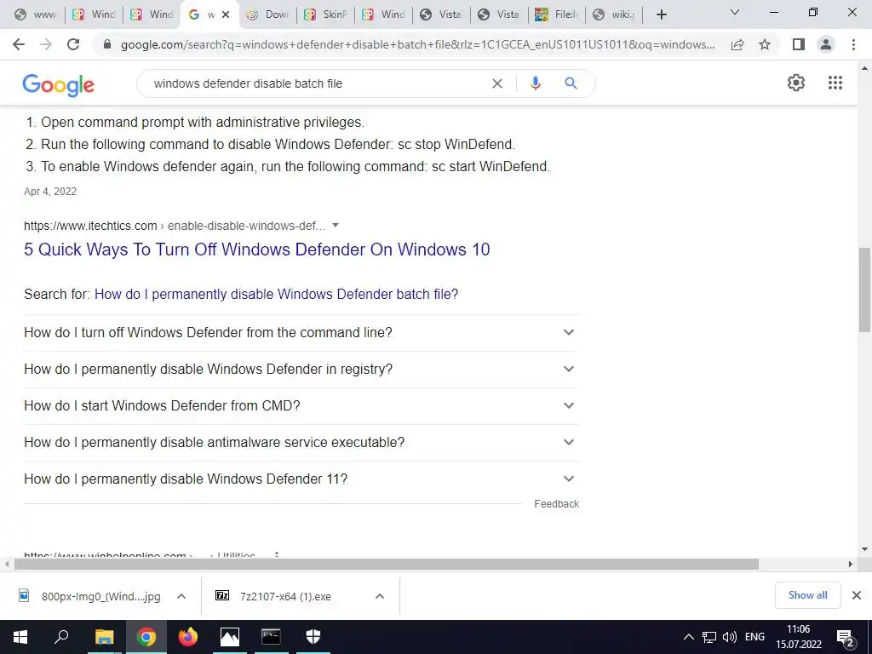This screenshot has height=654, width=872.
Task: Click the vertical scrollbar thumb
Action: point(864,290)
